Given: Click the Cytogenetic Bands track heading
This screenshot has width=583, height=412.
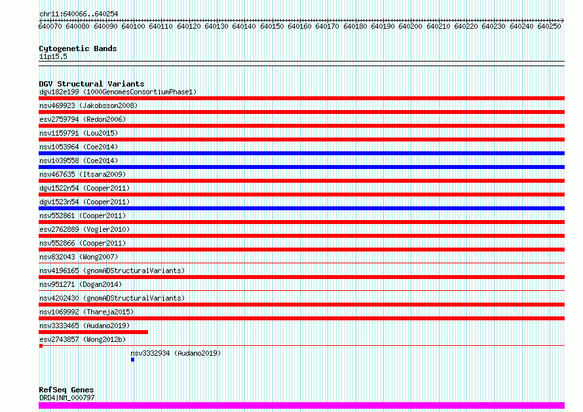Looking at the screenshot, I should pyautogui.click(x=78, y=48).
